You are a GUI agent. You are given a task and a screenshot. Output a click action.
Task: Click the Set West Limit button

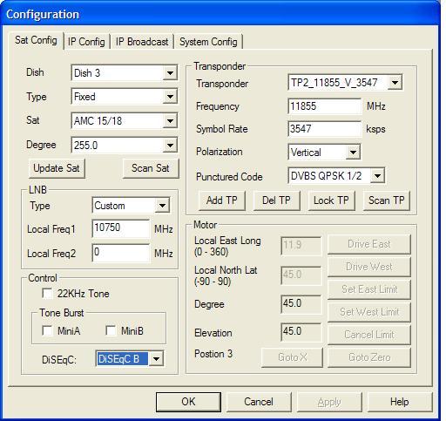369,312
